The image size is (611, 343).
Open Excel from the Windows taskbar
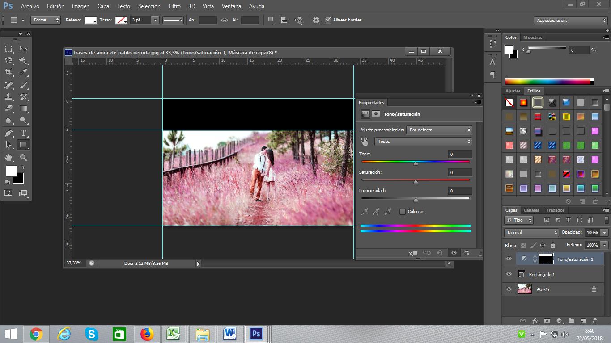(x=173, y=334)
